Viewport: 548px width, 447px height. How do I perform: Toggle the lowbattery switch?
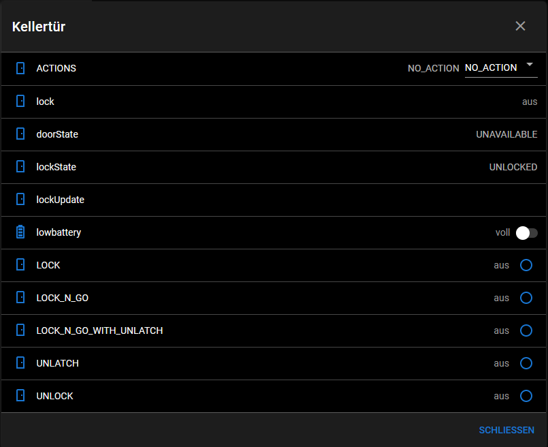[527, 233]
